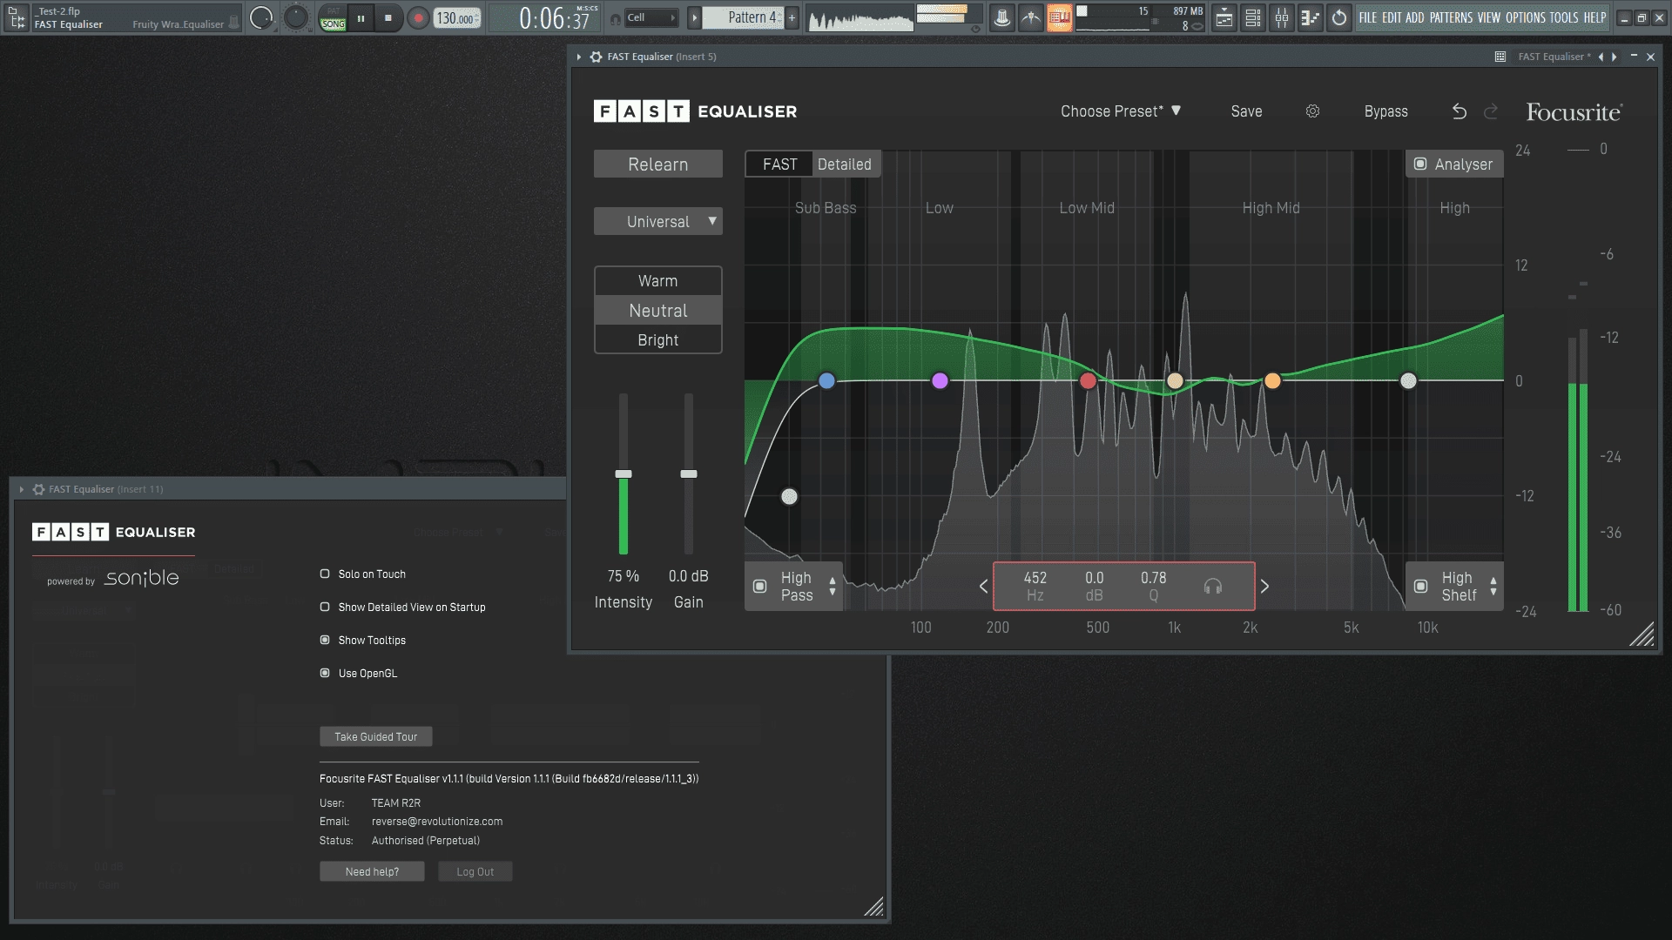Select previous preset arrow in Insert 5 title bar
This screenshot has height=940, width=1672.
coord(1601,57)
